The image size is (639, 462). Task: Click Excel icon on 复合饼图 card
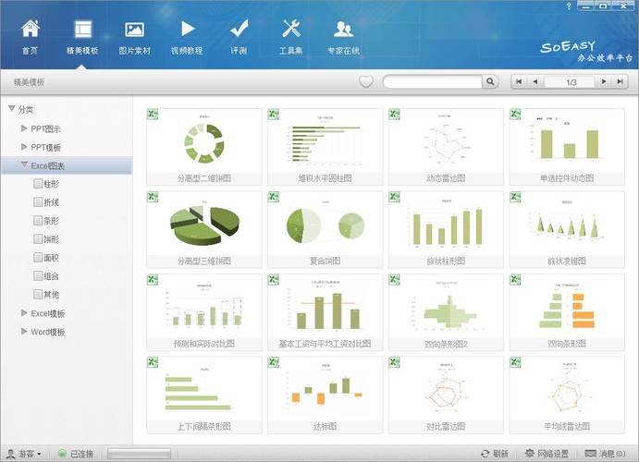[x=274, y=197]
